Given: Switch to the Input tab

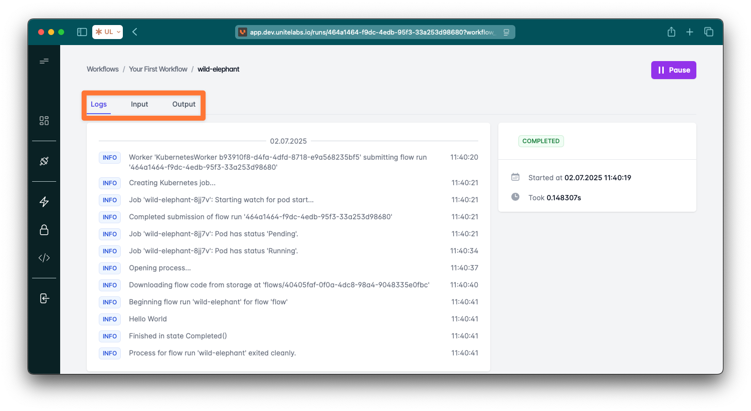Looking at the screenshot, I should 139,104.
